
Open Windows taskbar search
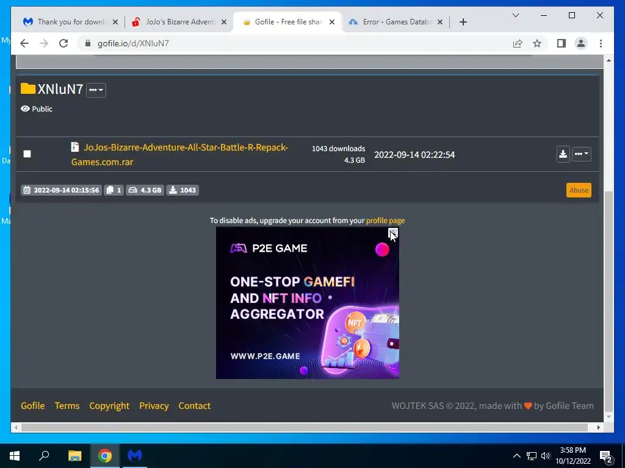(44, 456)
